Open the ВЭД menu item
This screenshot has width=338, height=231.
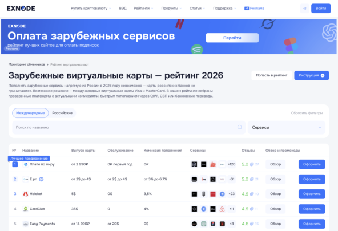[123, 9]
